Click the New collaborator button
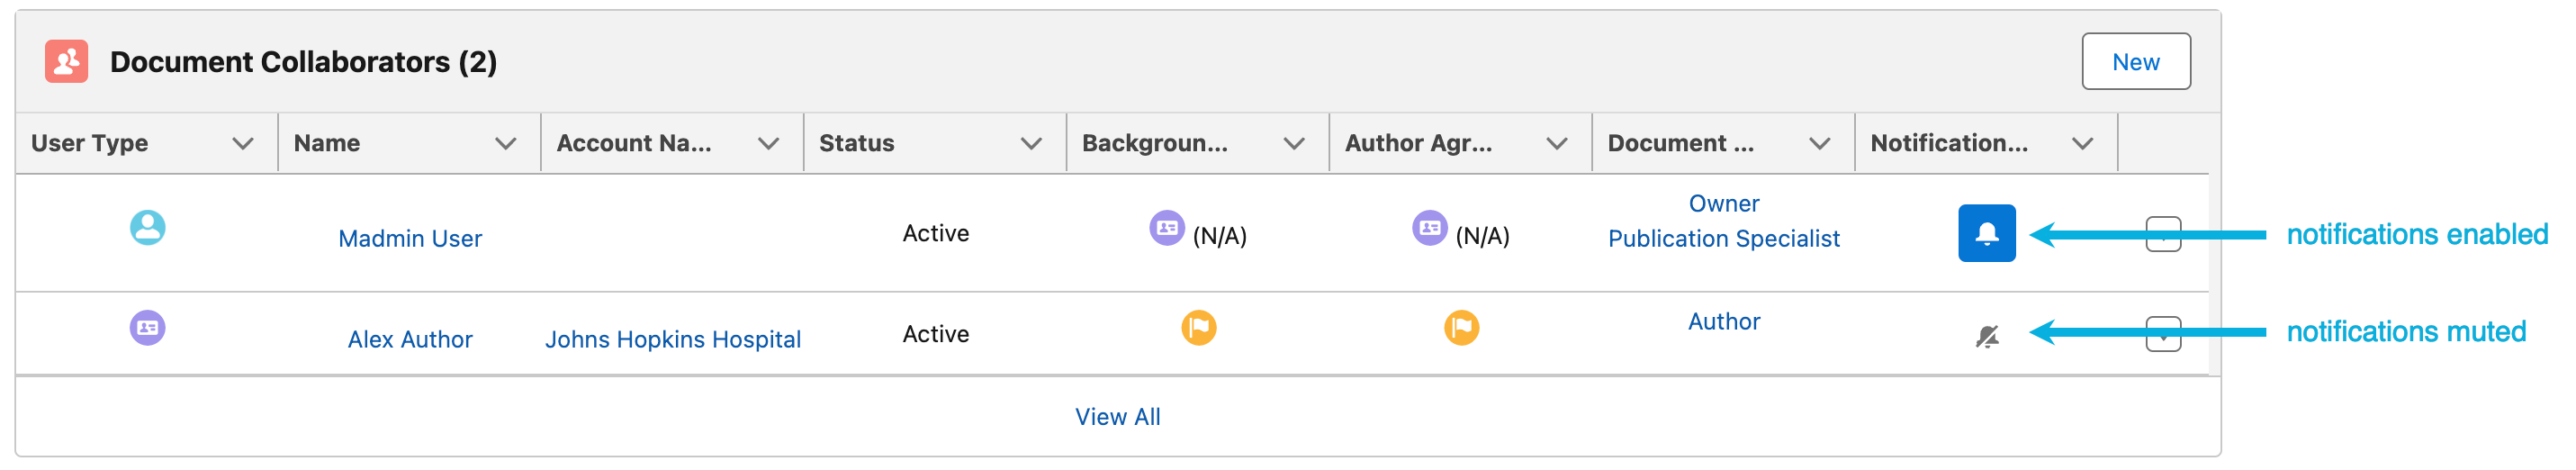The image size is (2576, 470). [x=2135, y=62]
